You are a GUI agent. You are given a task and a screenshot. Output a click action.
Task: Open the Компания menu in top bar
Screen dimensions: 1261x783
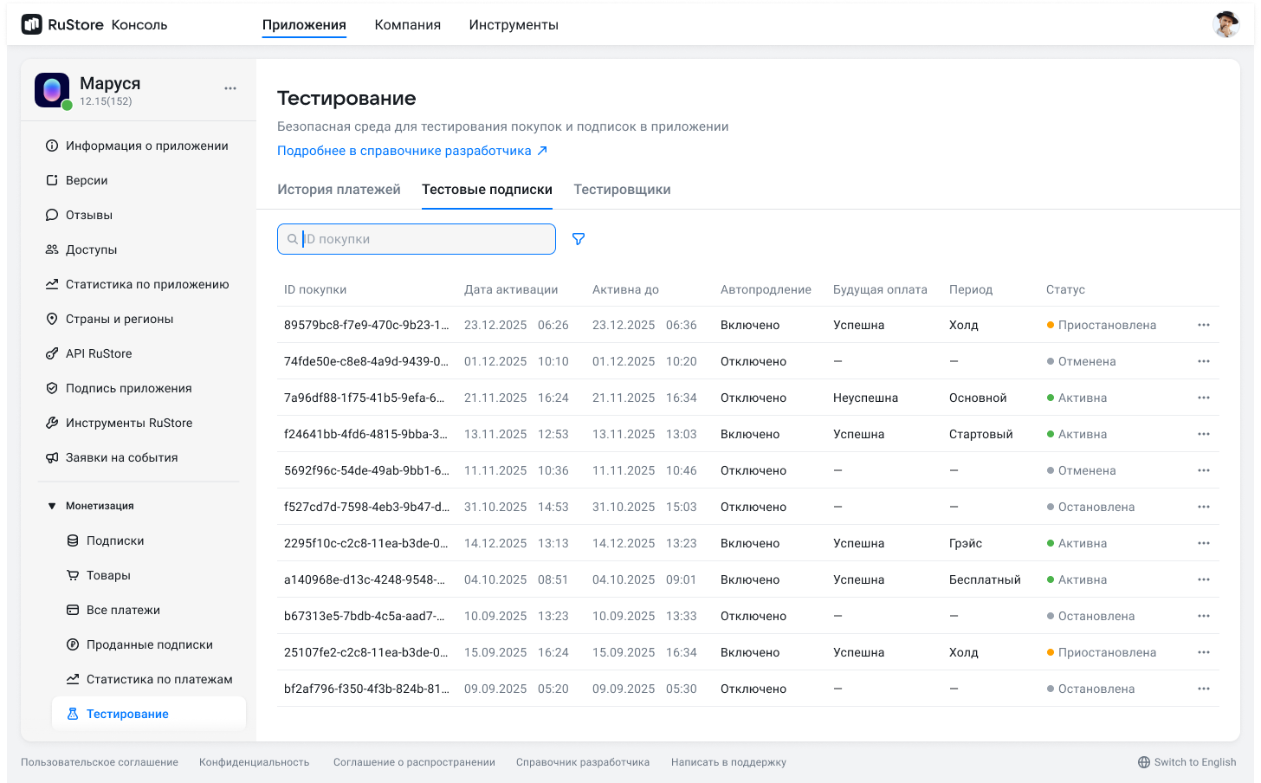click(x=407, y=24)
